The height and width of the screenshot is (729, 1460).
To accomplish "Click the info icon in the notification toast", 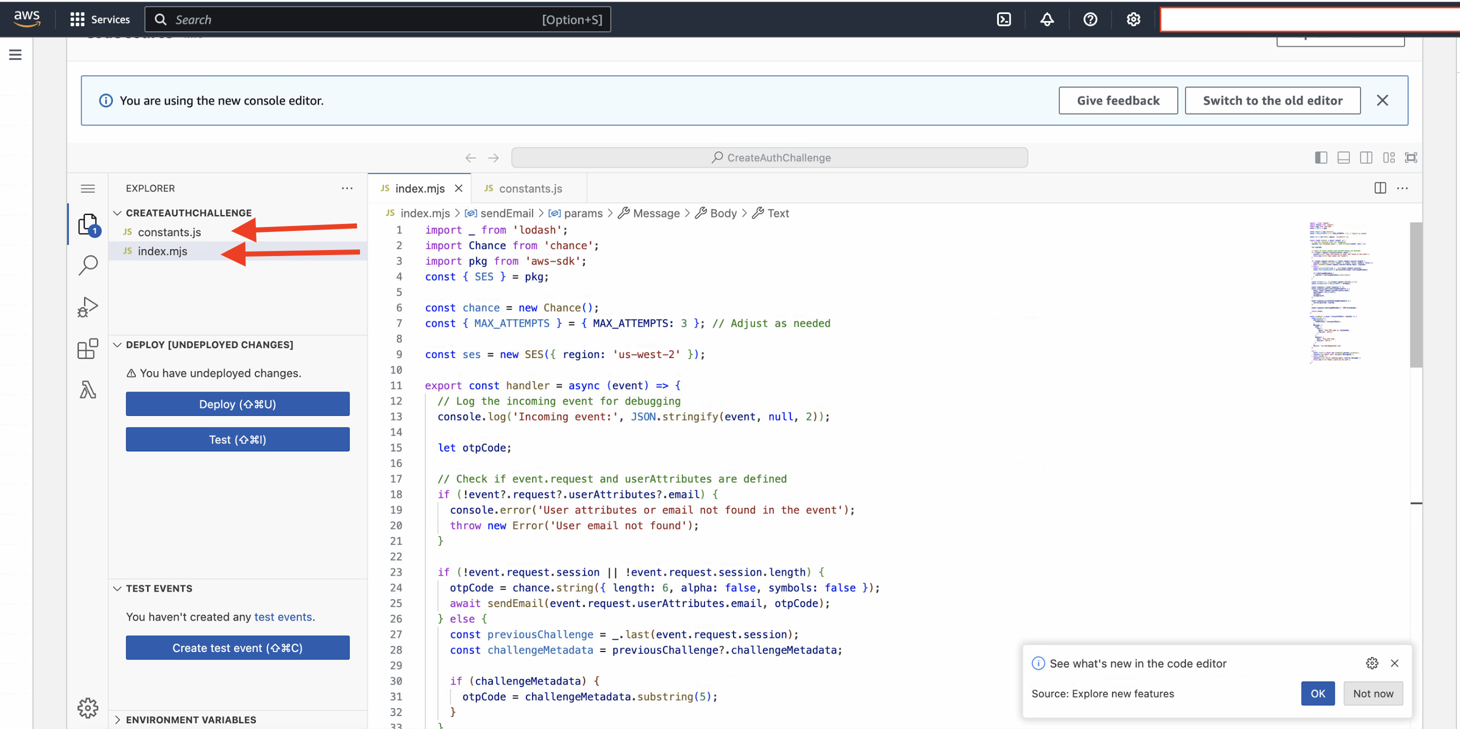I will 1038,663.
